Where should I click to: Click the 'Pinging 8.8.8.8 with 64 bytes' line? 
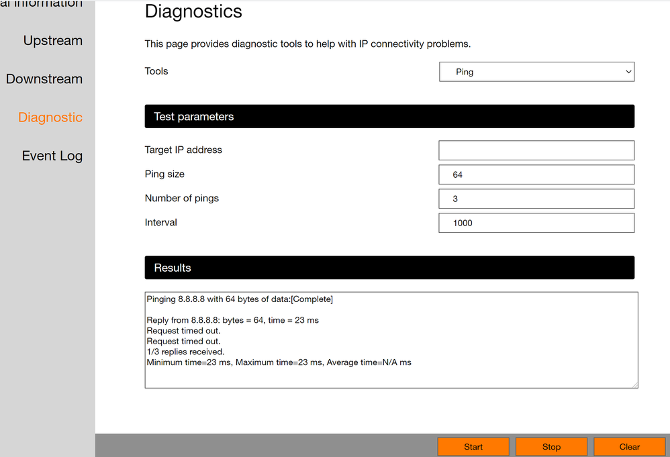point(240,299)
